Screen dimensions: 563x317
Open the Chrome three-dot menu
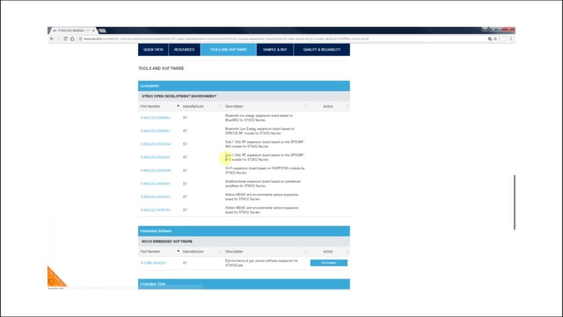511,39
